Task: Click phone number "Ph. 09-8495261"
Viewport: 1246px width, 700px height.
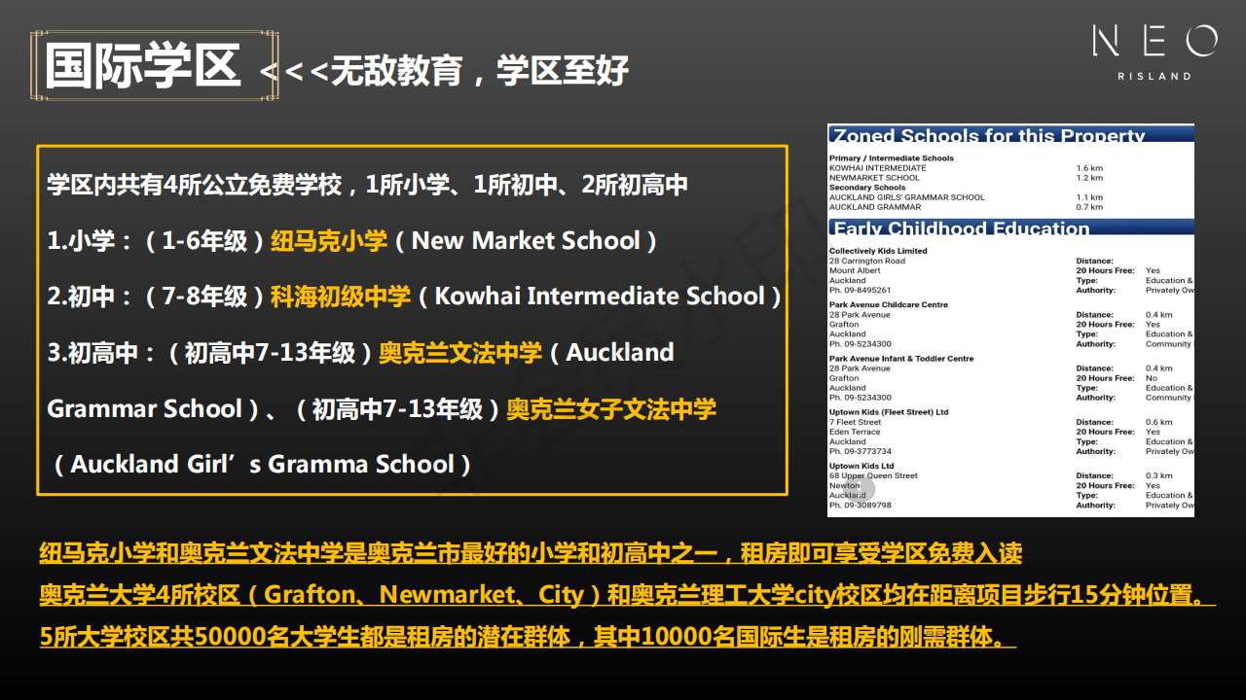Action: pyautogui.click(x=861, y=291)
